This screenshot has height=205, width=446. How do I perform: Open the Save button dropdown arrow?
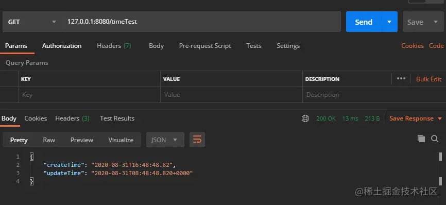click(x=435, y=22)
